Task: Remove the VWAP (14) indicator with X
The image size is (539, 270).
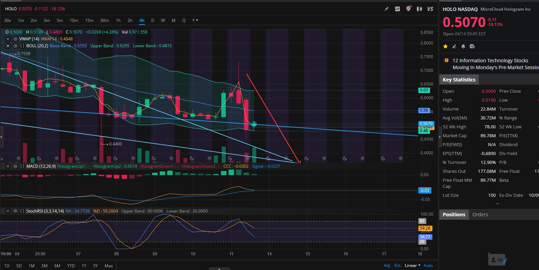Action: click(x=7, y=39)
